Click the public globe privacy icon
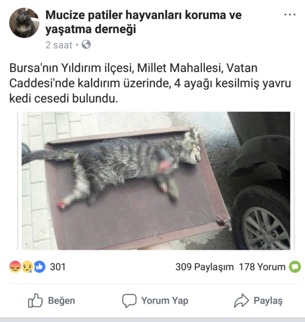The width and height of the screenshot is (305, 322). pos(86,45)
